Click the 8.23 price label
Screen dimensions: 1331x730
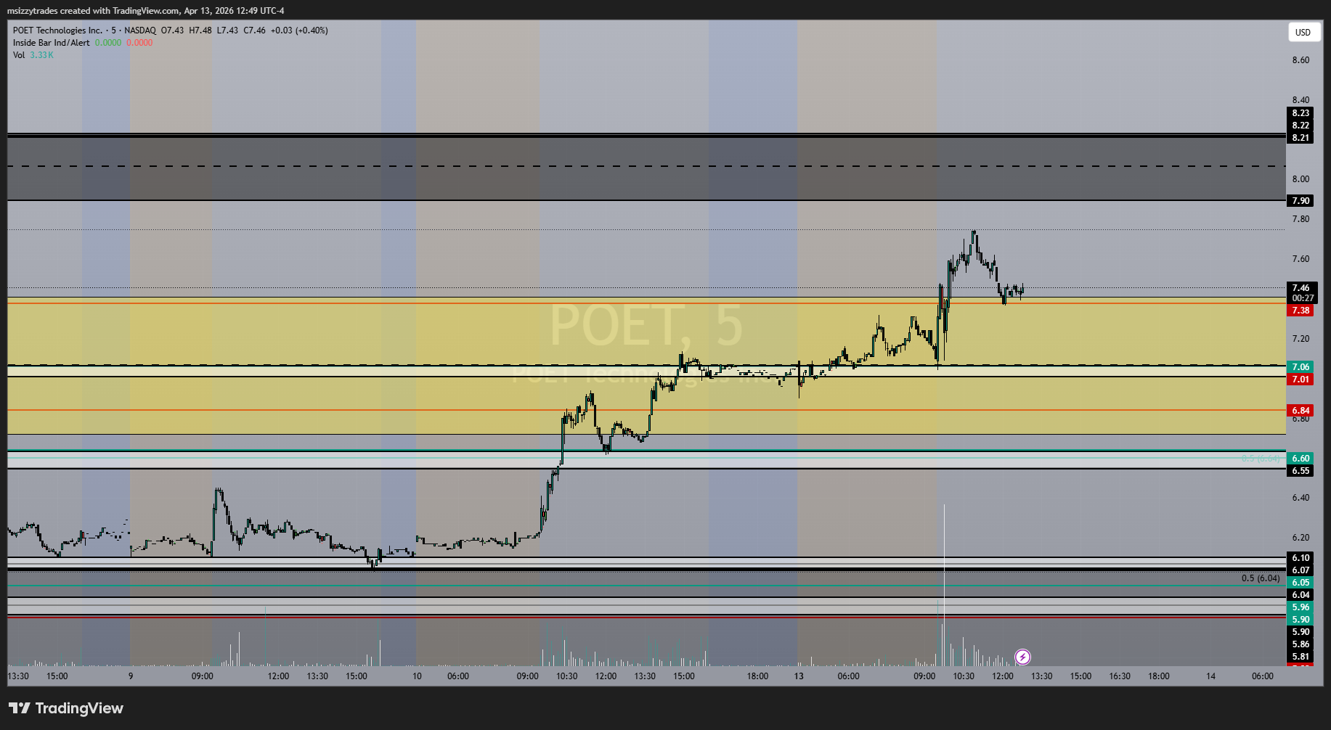click(x=1301, y=113)
